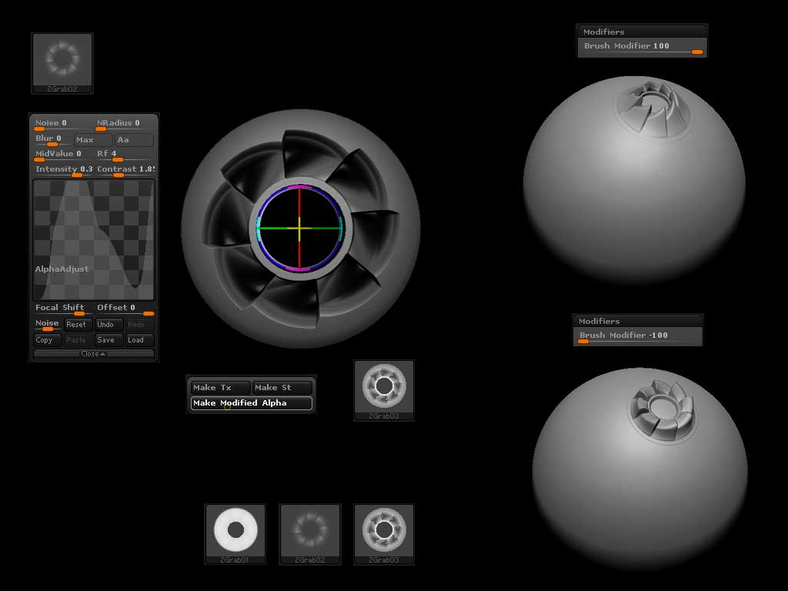Viewport: 788px width, 591px height.
Task: Select ZGrab03 thumbnail next to bottom ZGrab02
Action: (x=383, y=530)
